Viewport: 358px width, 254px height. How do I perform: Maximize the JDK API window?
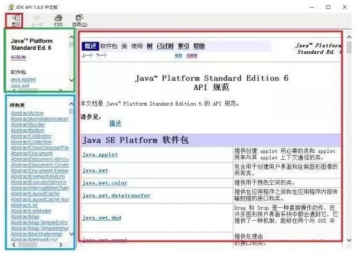[x=328, y=7]
